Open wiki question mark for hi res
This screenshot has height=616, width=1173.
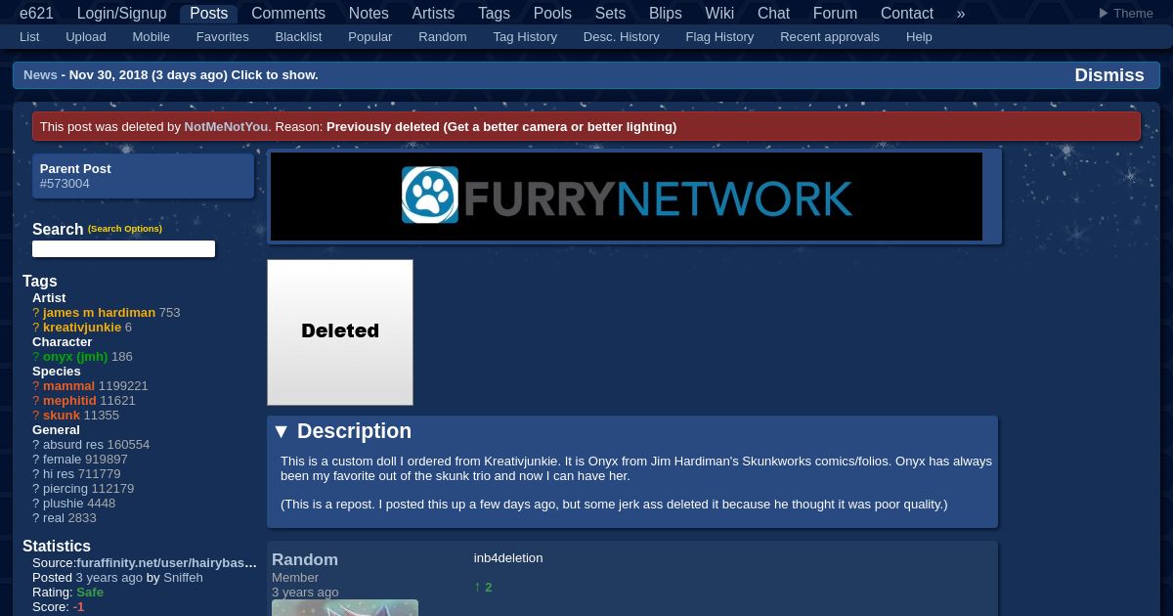[36, 474]
